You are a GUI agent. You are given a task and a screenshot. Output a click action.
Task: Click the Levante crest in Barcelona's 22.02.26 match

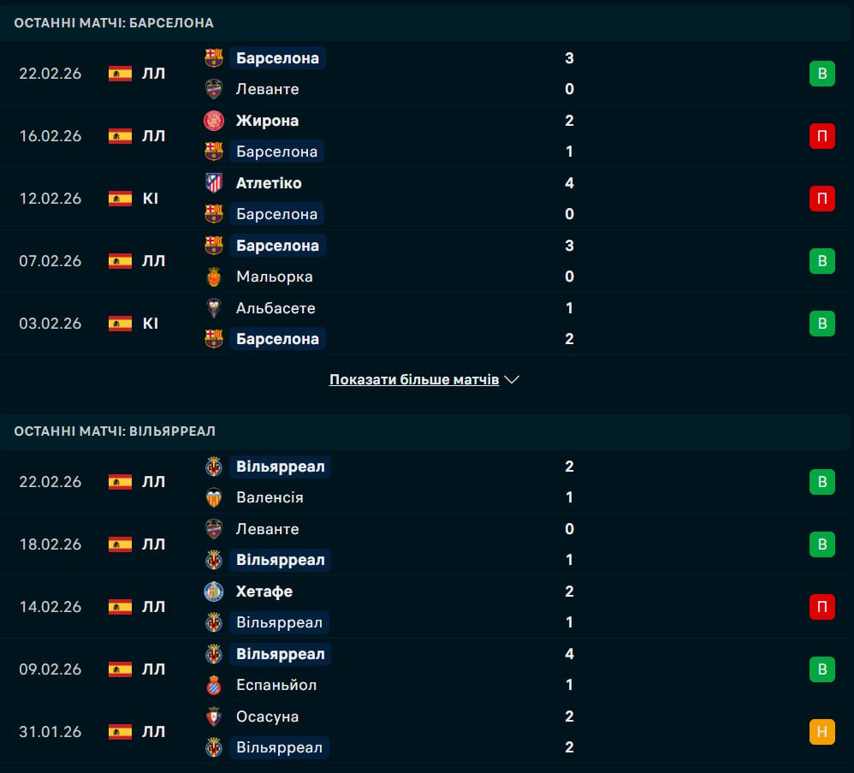(x=213, y=89)
